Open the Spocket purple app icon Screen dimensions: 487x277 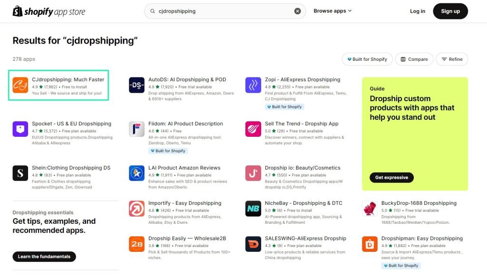(x=20, y=129)
